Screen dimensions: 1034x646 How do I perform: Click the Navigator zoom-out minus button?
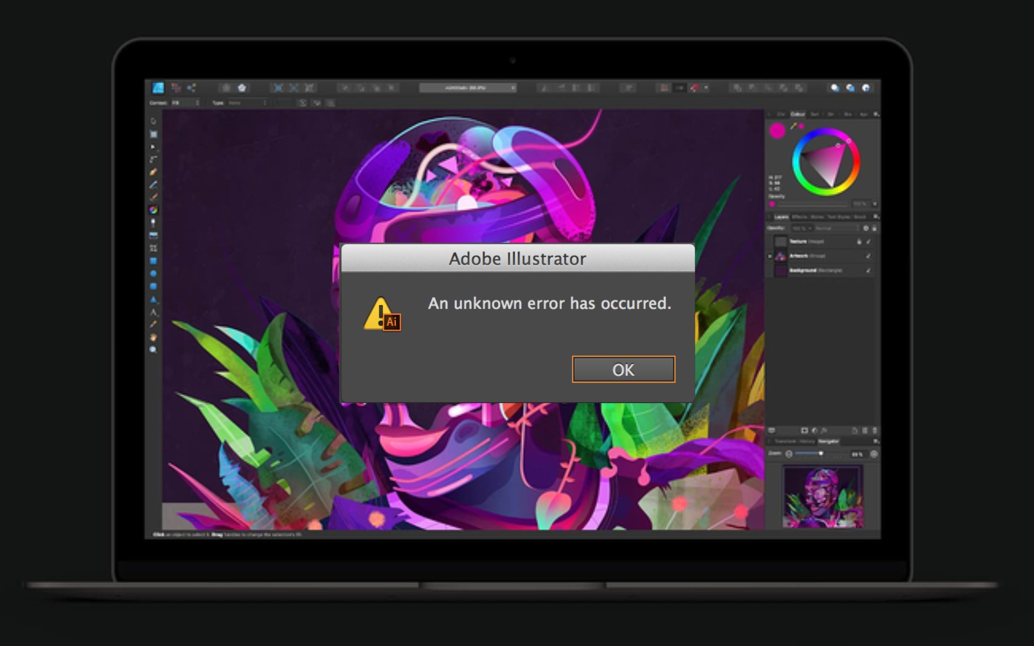(x=789, y=454)
